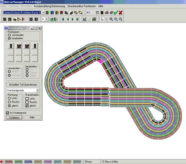
Task: Pick the first straight track prototype
Action: (11, 46)
